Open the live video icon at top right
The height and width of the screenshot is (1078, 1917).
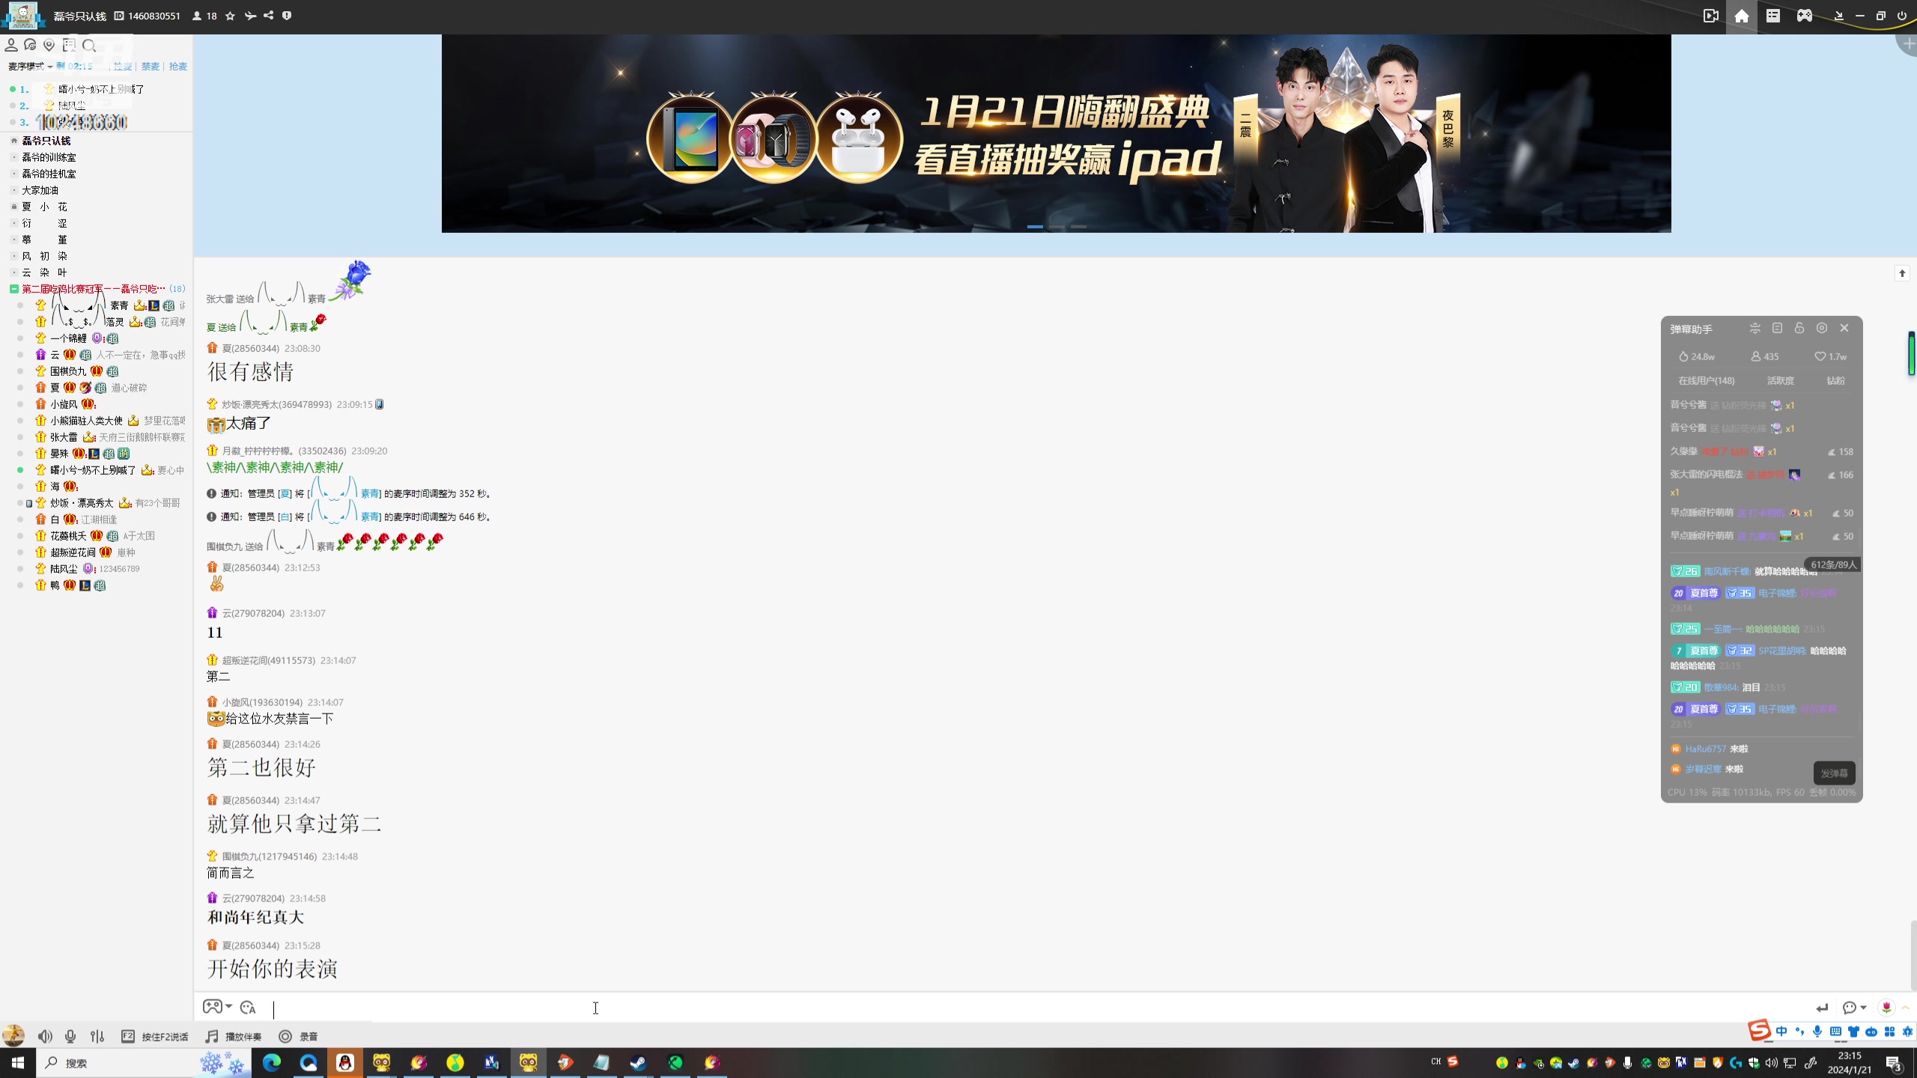(1711, 16)
